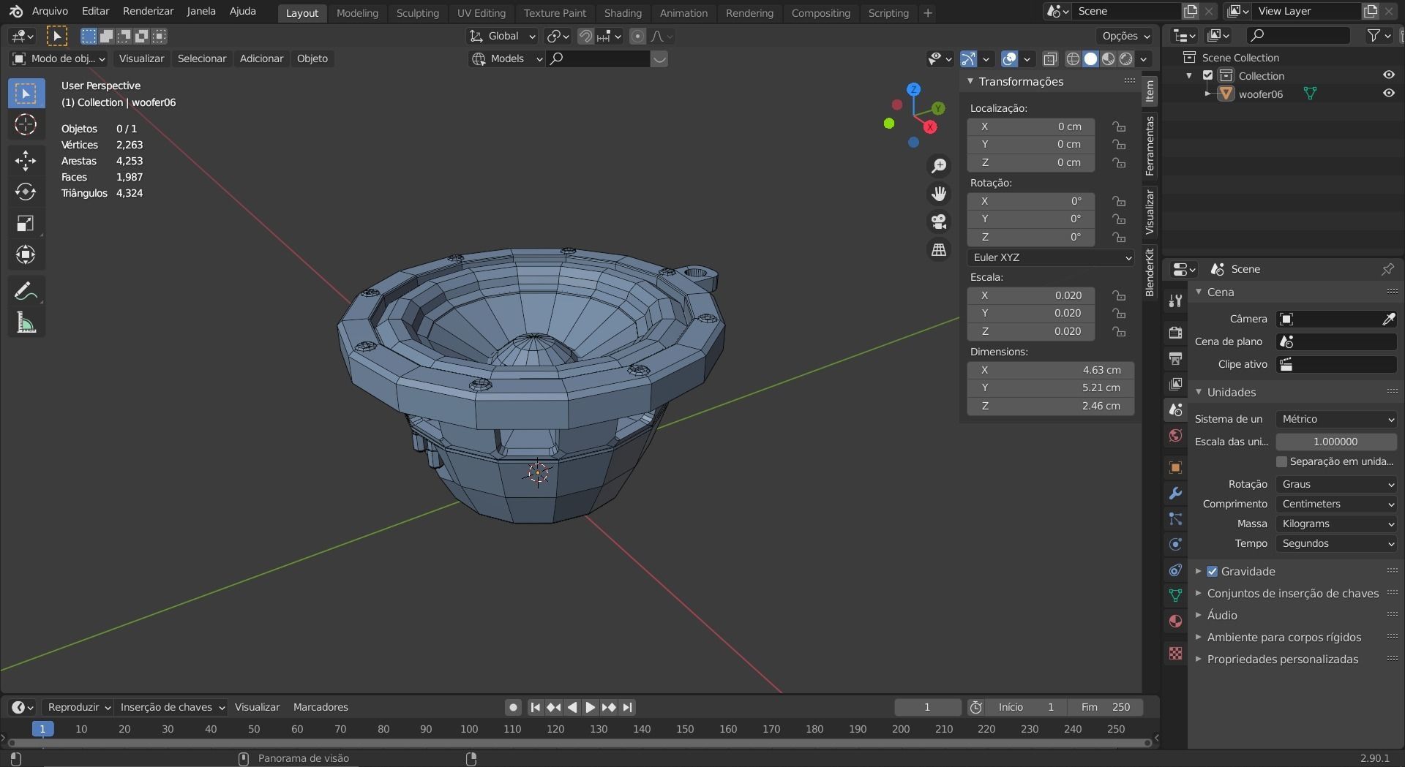Viewport: 1405px width, 767px height.
Task: Uncheck the Collection checkbox in outliner
Action: tap(1208, 75)
